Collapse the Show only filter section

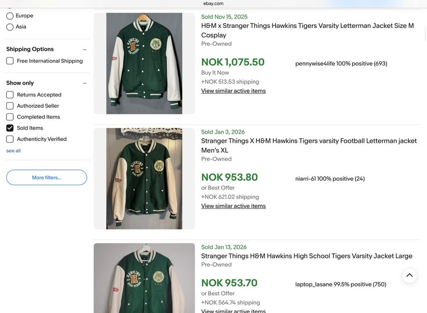click(x=85, y=83)
